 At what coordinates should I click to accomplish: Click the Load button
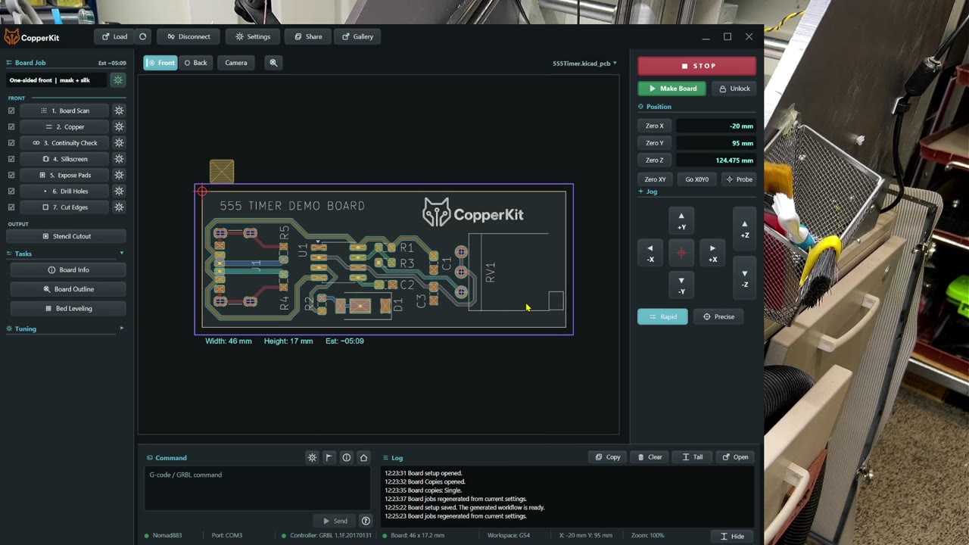click(114, 36)
